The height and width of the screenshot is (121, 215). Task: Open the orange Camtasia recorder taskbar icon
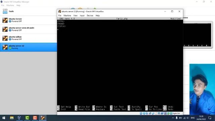point(35,118)
